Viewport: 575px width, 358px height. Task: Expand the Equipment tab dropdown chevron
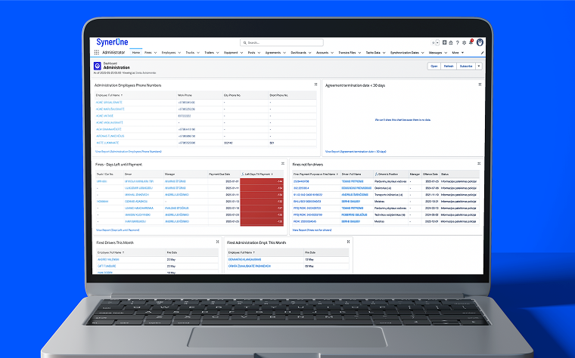pyautogui.click(x=241, y=53)
